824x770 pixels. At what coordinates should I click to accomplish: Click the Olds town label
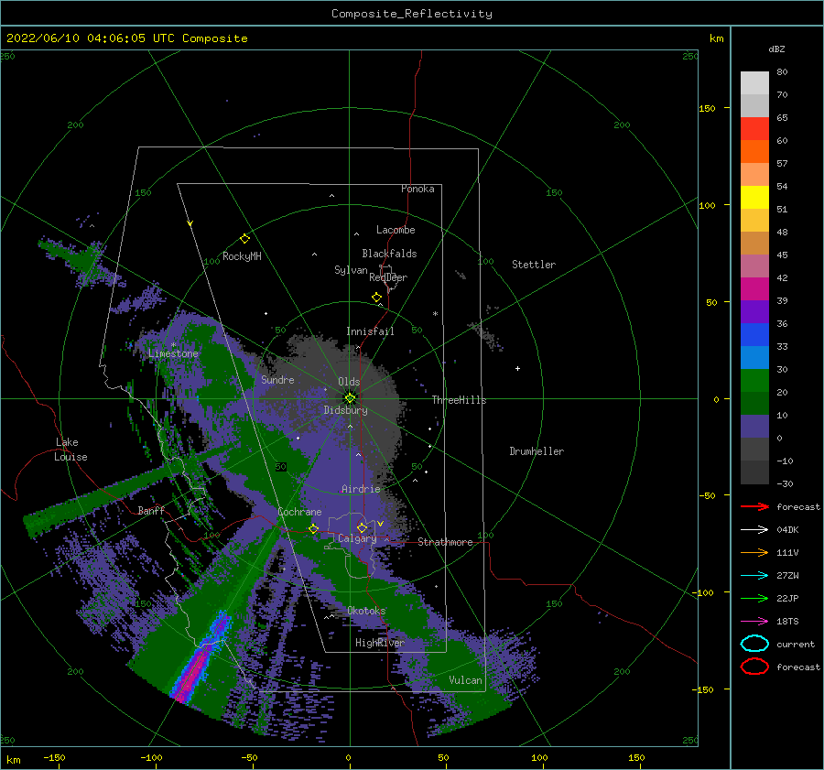click(349, 382)
